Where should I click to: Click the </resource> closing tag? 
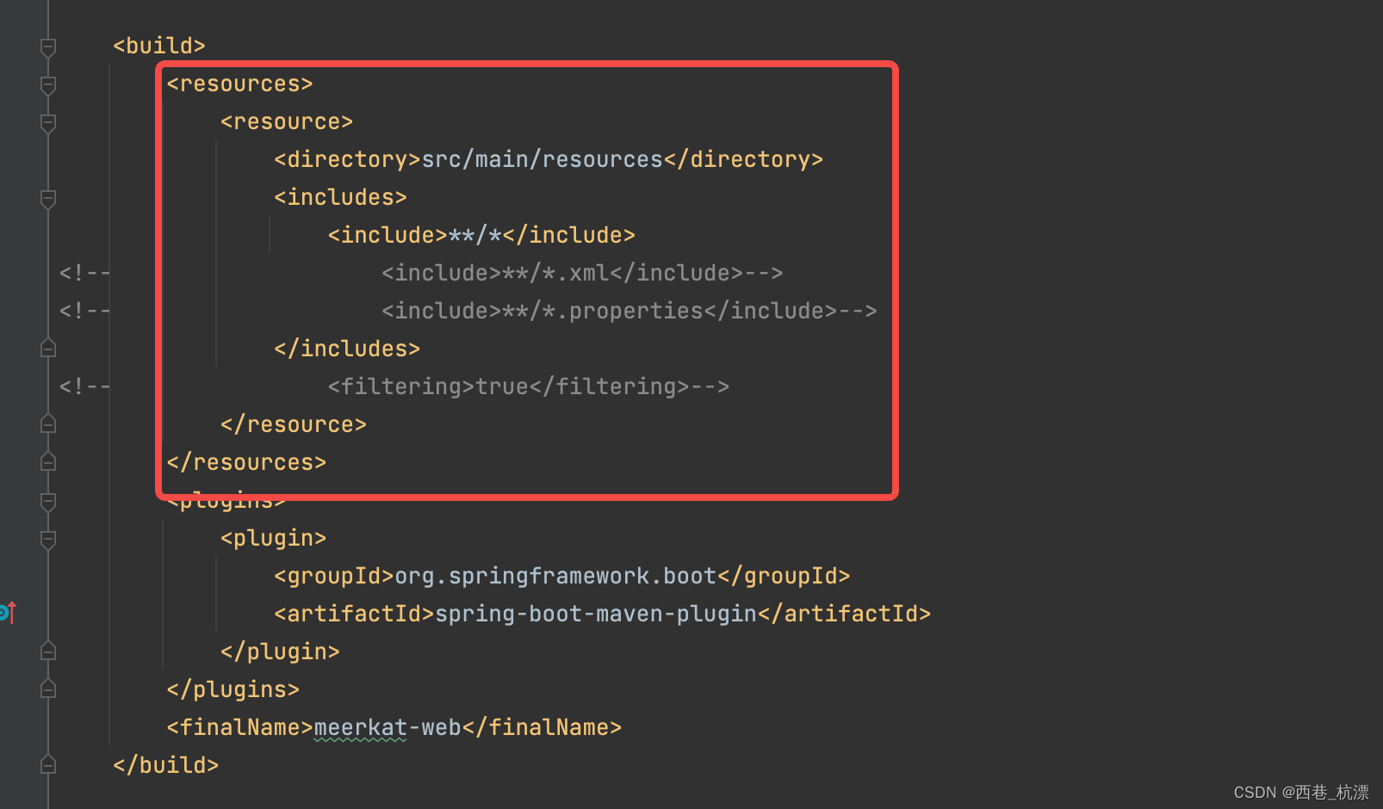[294, 424]
